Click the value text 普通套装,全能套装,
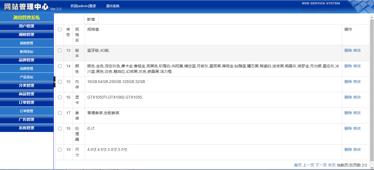374x170 pixels. (104, 113)
